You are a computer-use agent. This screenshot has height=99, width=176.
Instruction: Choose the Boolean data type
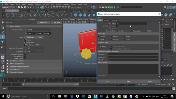[111, 40]
